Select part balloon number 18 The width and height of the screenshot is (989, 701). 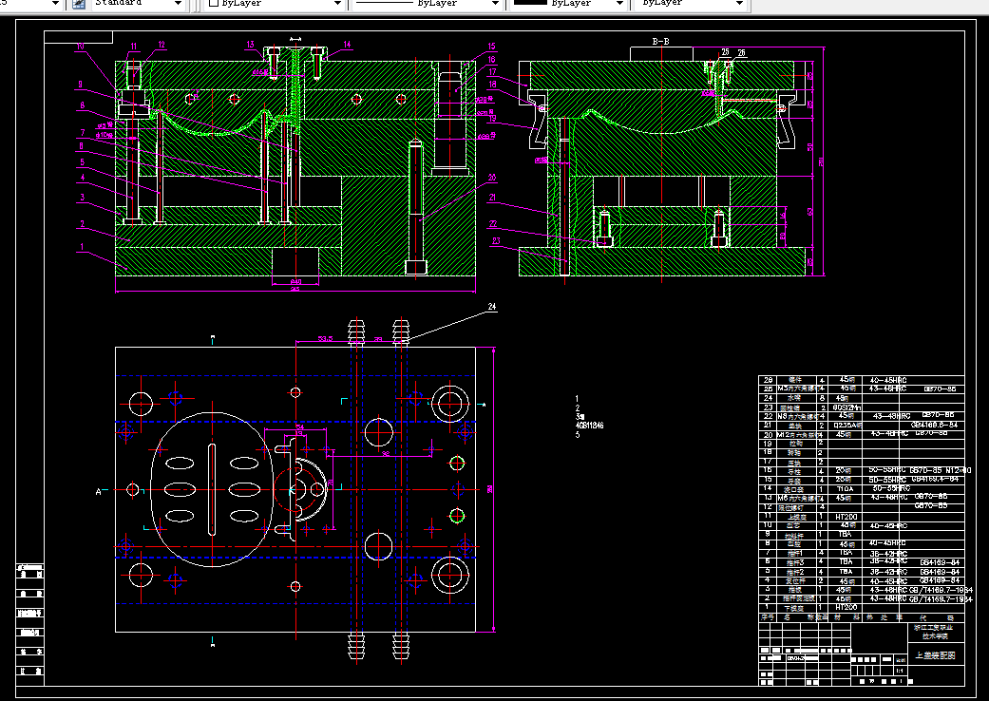[493, 84]
